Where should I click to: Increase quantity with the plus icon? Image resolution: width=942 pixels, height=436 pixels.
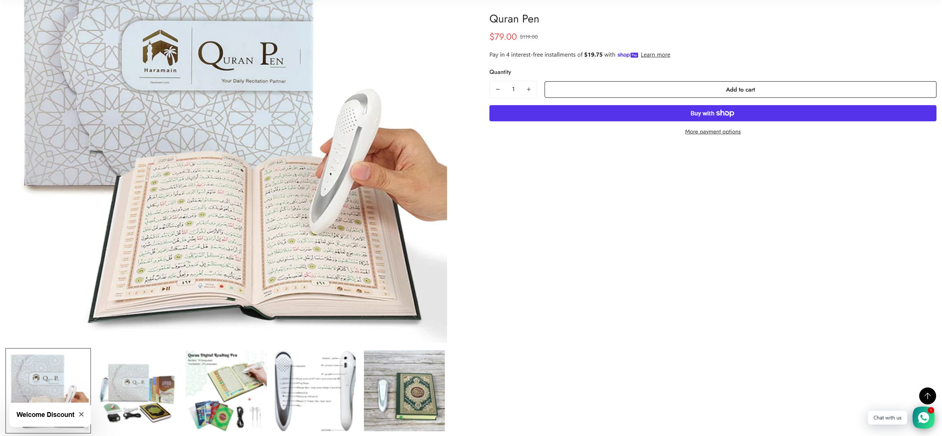coord(529,89)
